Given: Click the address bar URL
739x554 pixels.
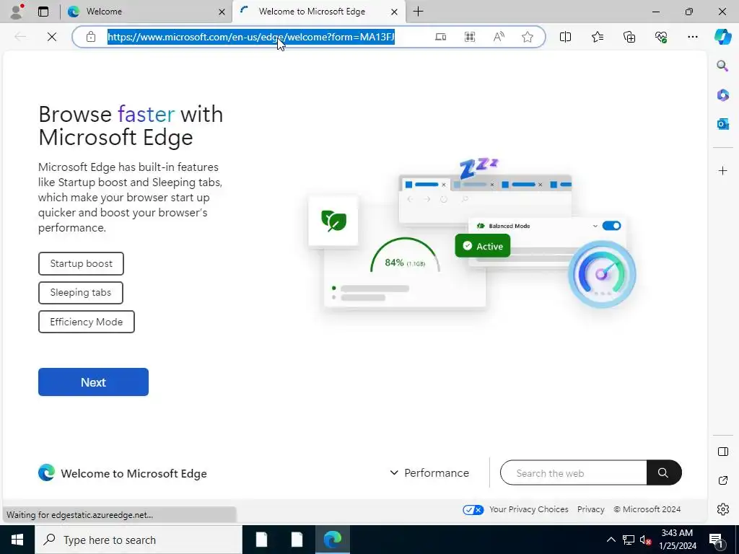Looking at the screenshot, I should click(x=251, y=37).
